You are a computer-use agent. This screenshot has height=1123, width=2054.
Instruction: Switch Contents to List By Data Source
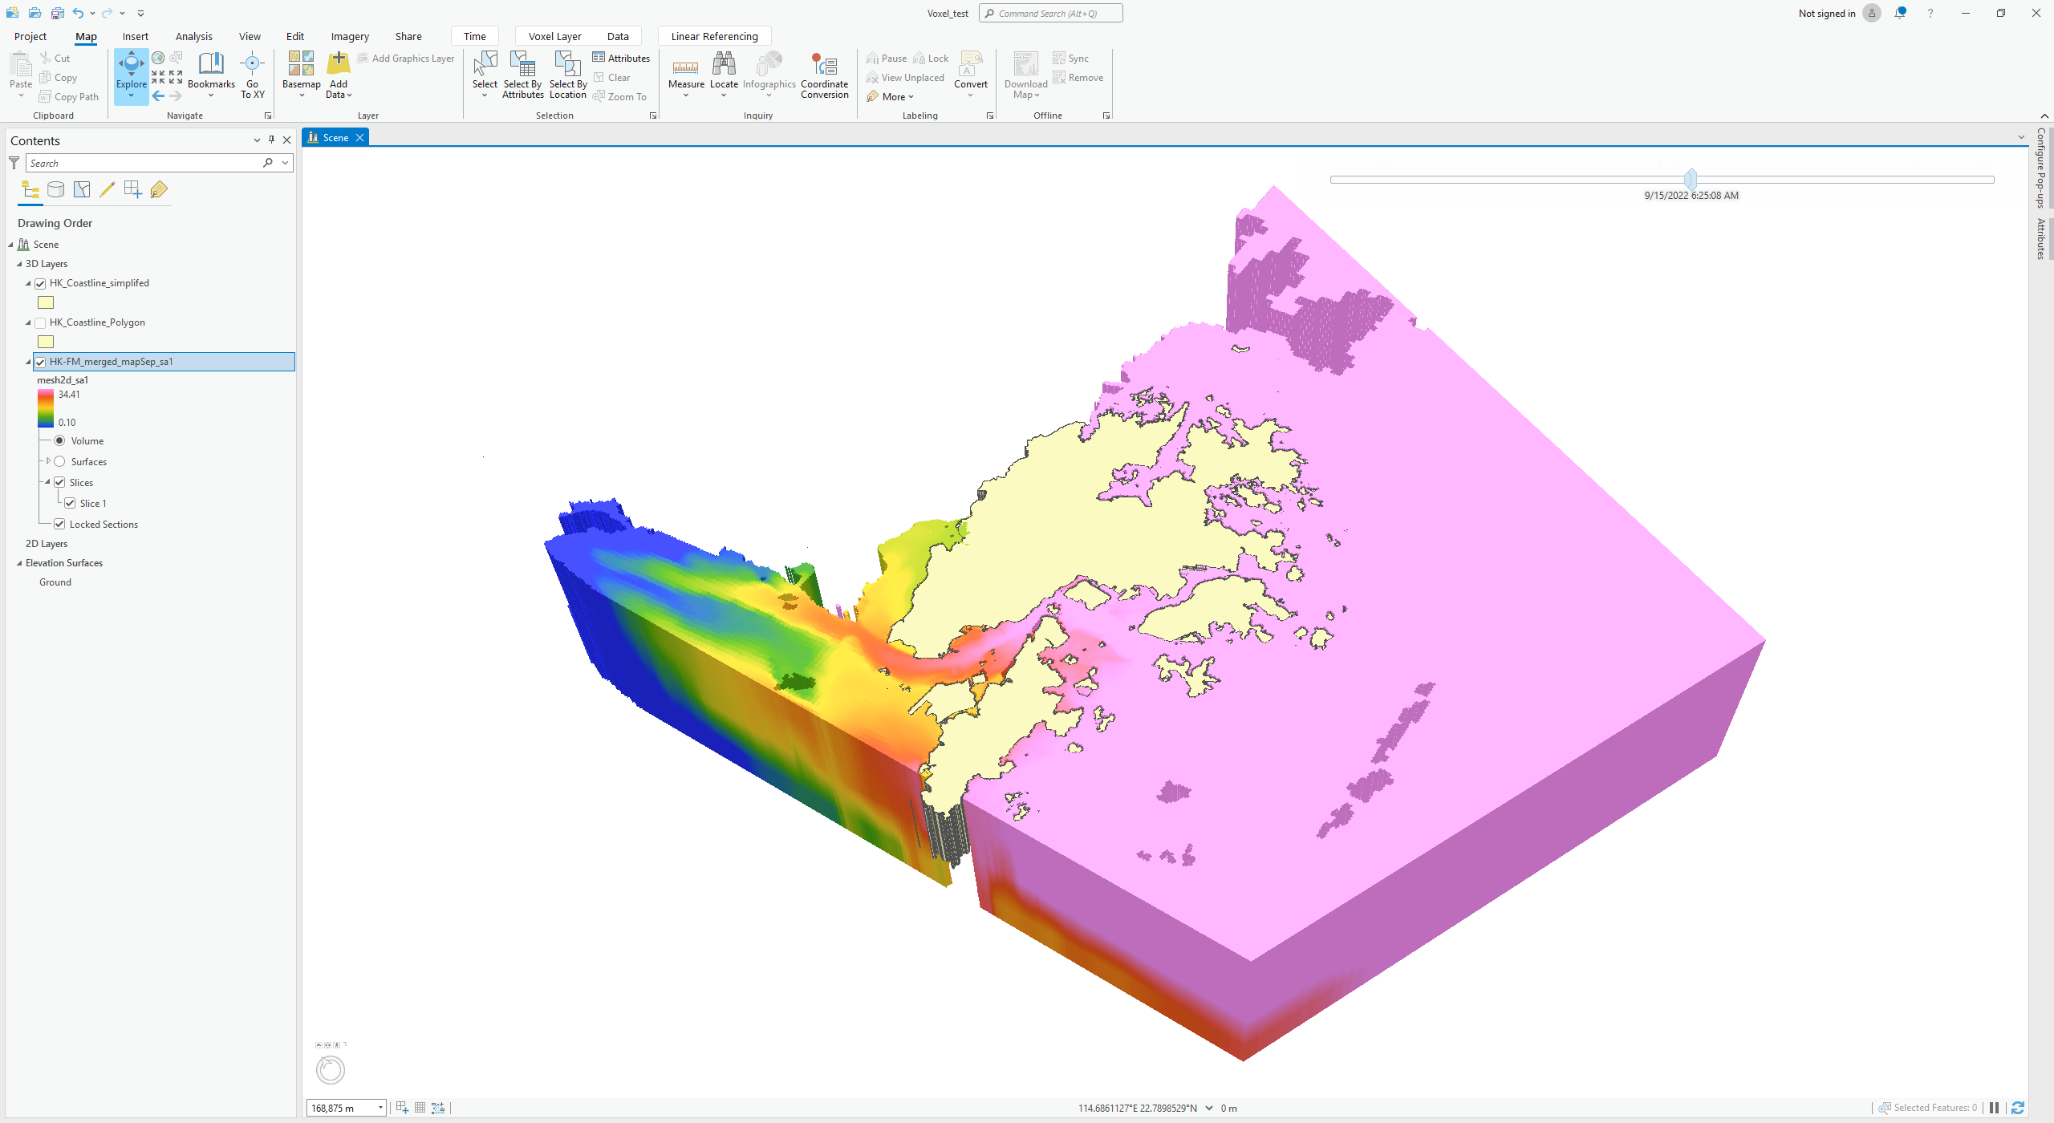[55, 189]
